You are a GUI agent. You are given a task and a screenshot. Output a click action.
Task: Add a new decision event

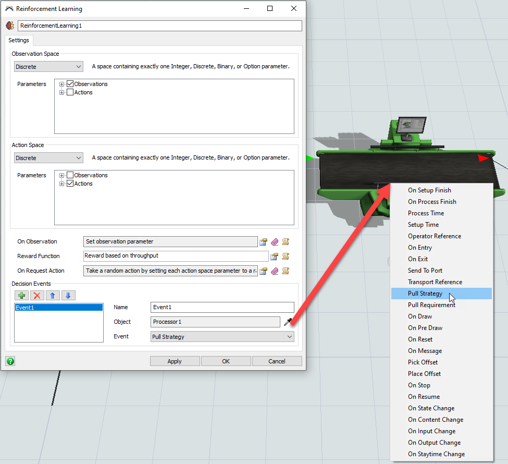21,296
